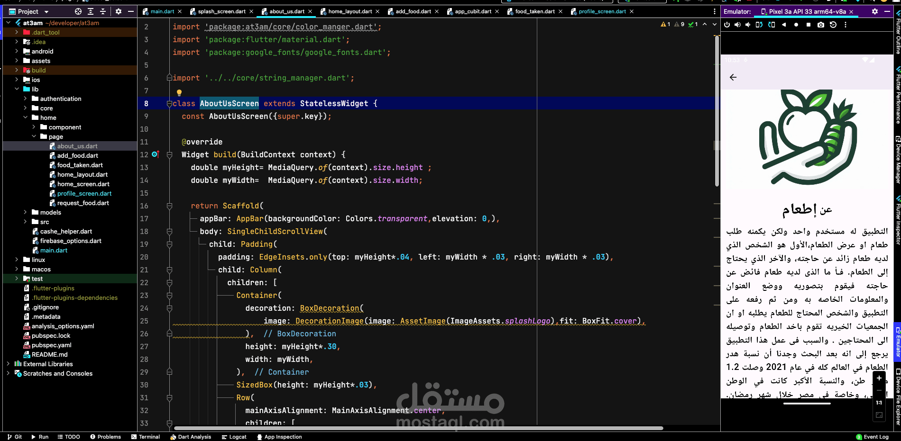Image resolution: width=901 pixels, height=441 pixels.
Task: Toggle the Emulator side panel button
Action: click(x=898, y=341)
